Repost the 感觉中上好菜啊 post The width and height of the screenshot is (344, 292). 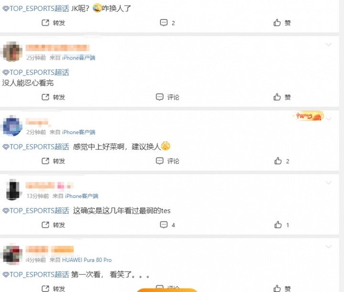click(x=54, y=161)
